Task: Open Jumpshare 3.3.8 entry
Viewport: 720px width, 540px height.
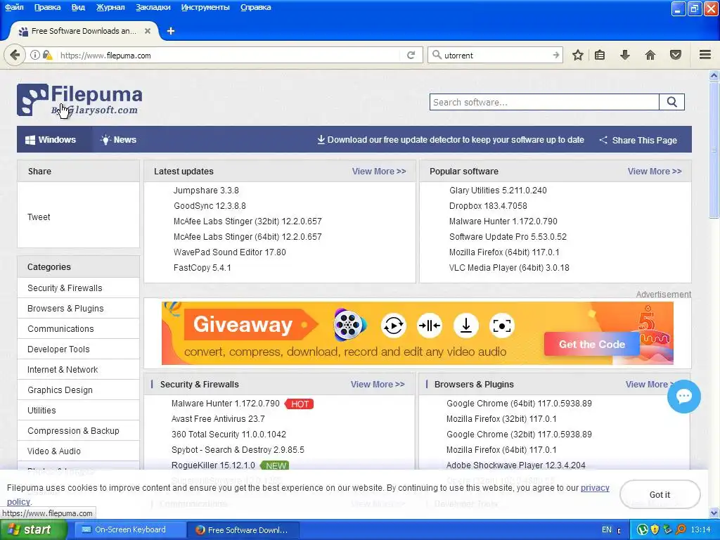Action: pyautogui.click(x=206, y=190)
